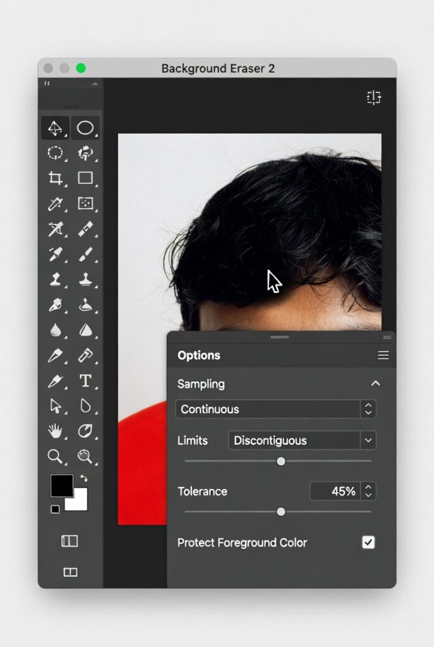Viewport: 434px width, 647px height.
Task: Collapse the Sampling section chevron
Action: tap(375, 384)
